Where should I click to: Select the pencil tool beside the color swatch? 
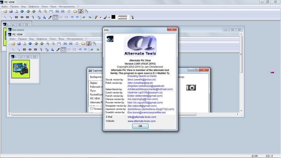coord(96,17)
